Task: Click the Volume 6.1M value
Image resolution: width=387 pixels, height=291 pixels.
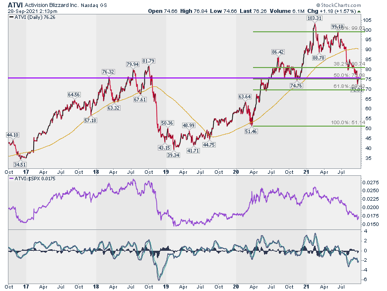Action: [287, 11]
